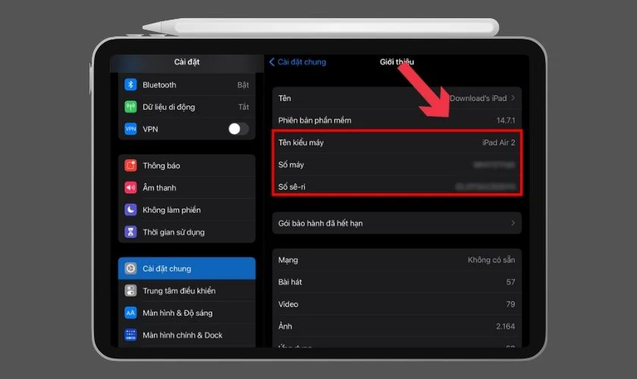Open Bluetooth settings row
Screen dimensions: 637x379
[x=187, y=84]
